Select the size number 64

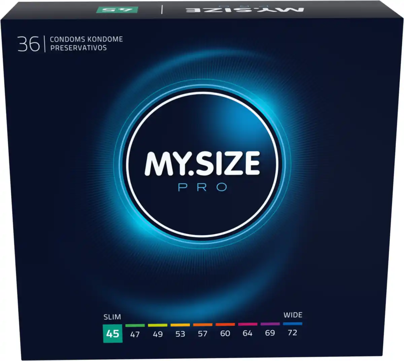coord(247,333)
